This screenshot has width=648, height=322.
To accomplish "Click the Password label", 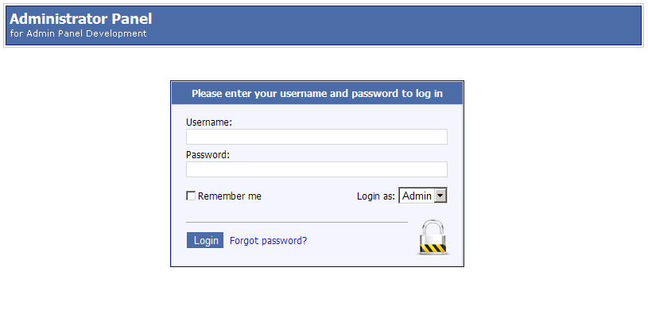I will (208, 155).
